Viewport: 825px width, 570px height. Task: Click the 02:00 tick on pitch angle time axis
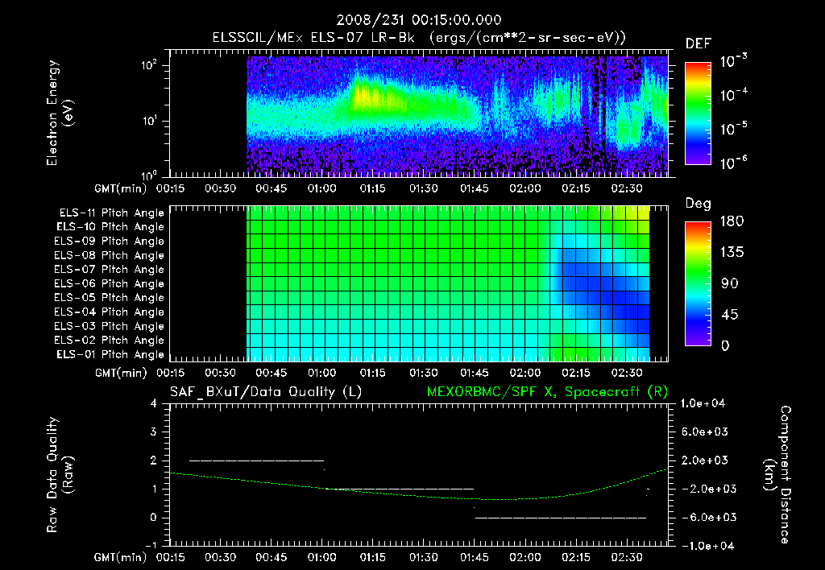click(525, 373)
